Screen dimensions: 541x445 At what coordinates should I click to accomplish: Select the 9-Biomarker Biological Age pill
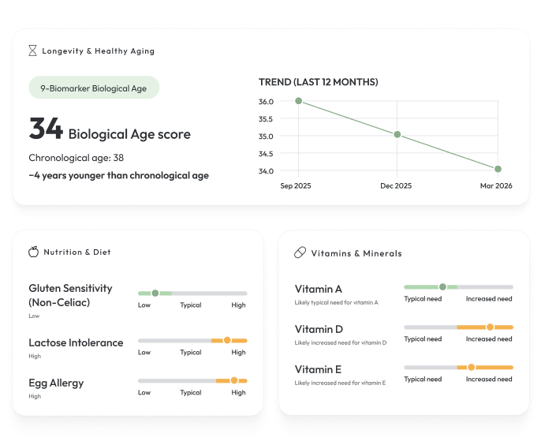click(x=94, y=88)
